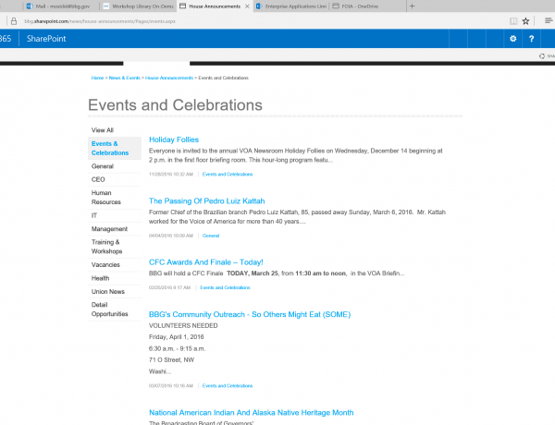
Task: Open a new browser tab with plus
Action: point(412,6)
